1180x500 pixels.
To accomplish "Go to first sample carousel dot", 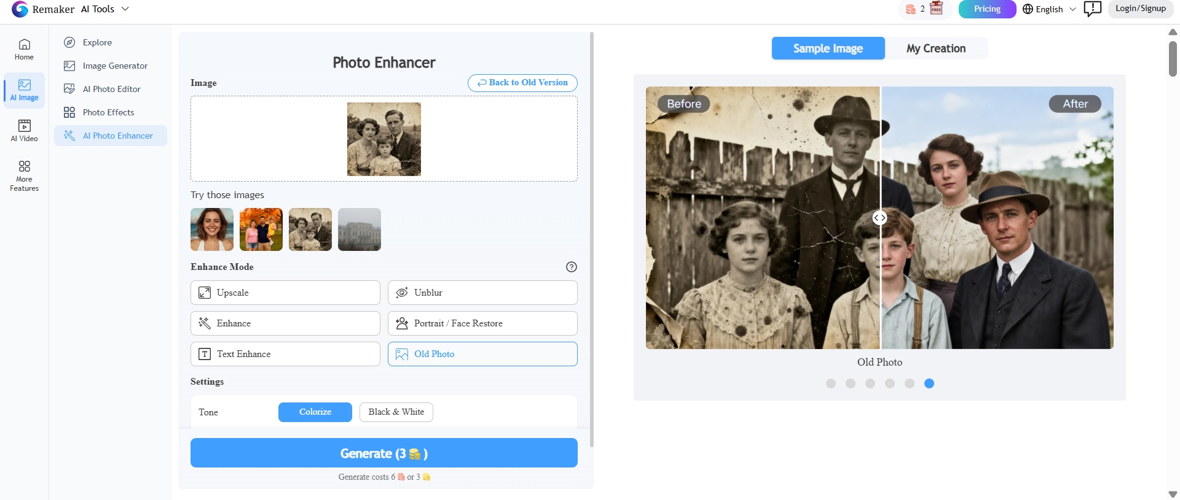I will [x=831, y=383].
